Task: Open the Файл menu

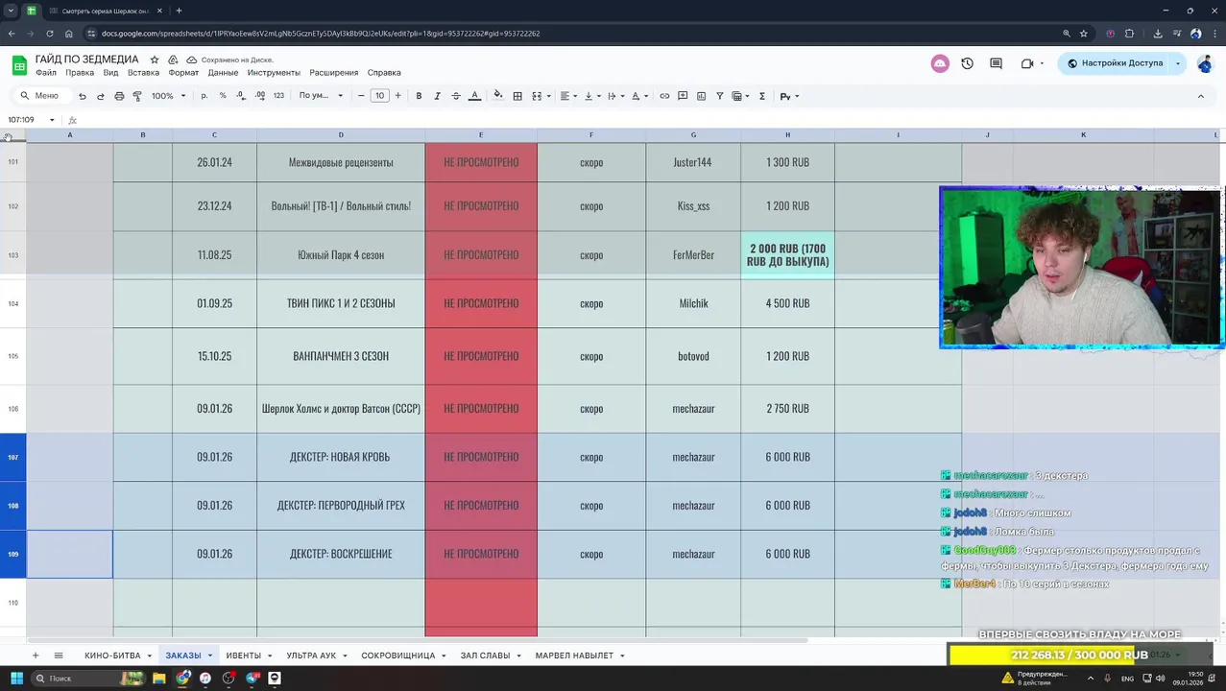Action: pos(46,73)
